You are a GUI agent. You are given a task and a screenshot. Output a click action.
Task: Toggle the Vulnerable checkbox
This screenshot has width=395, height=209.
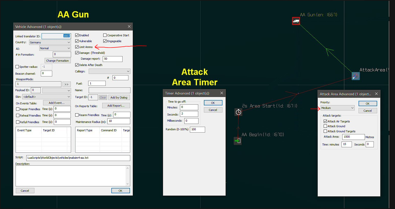coord(77,41)
